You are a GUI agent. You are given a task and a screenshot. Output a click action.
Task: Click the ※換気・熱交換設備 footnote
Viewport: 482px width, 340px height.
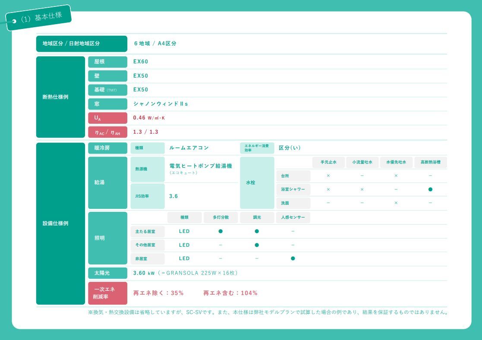[x=268, y=312]
